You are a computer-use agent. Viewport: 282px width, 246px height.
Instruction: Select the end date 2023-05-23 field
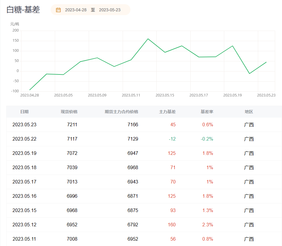[110, 10]
